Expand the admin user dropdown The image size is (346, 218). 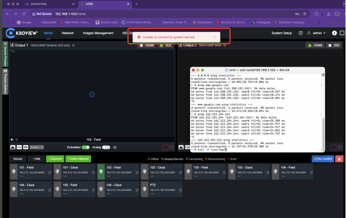coord(316,33)
